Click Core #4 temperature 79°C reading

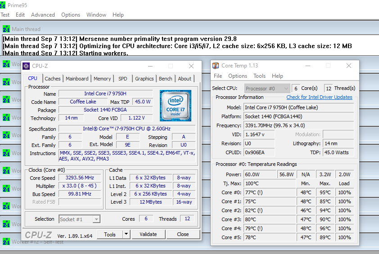coord(270,228)
